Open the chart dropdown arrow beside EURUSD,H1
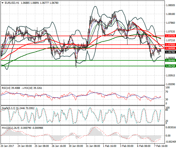This screenshot has width=176, height=149. click(3, 3)
